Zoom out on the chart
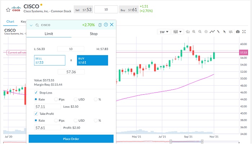 click(200, 32)
